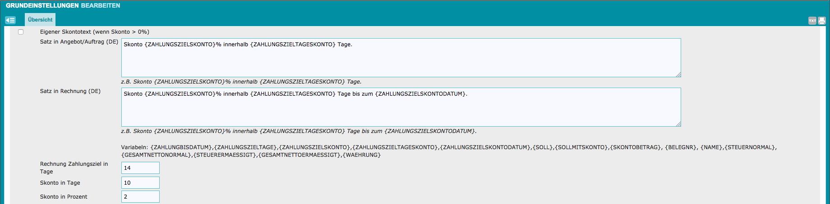
Task: Click the example hint below Rechnung text area
Action: pyautogui.click(x=299, y=131)
